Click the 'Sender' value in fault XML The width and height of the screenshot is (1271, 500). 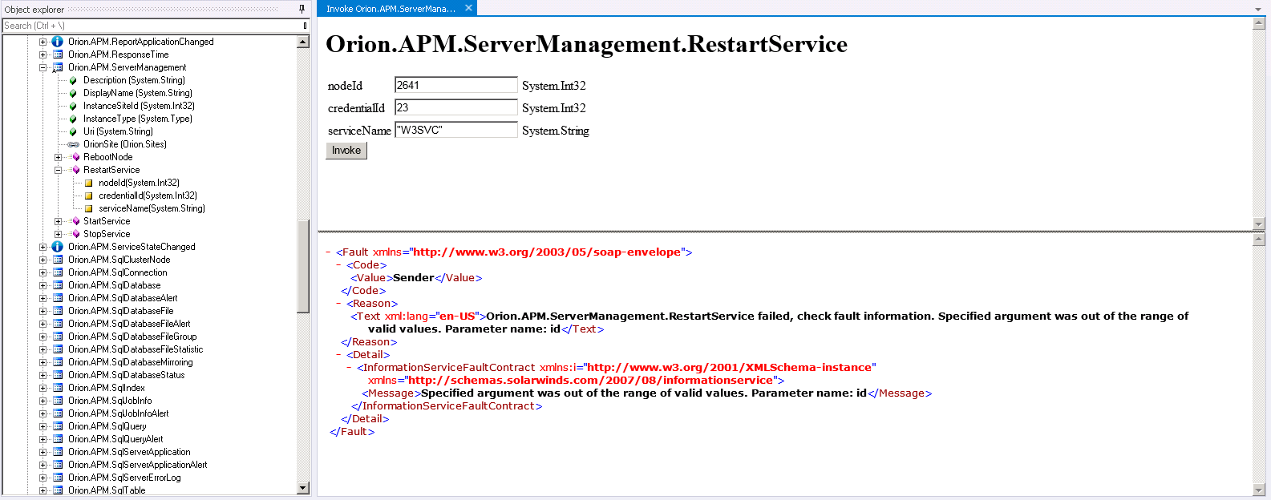click(x=414, y=278)
